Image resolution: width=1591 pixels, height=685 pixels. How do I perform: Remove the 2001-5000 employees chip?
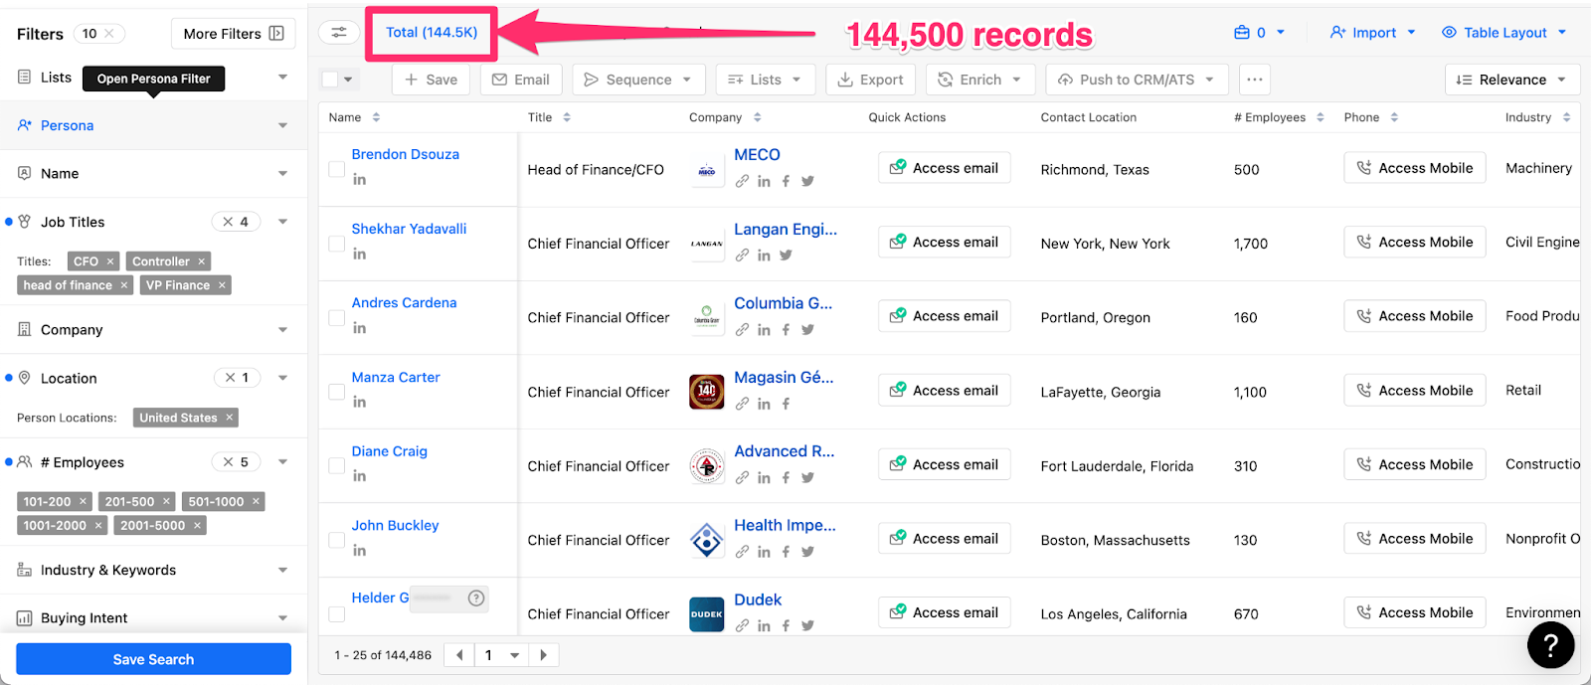tap(197, 525)
